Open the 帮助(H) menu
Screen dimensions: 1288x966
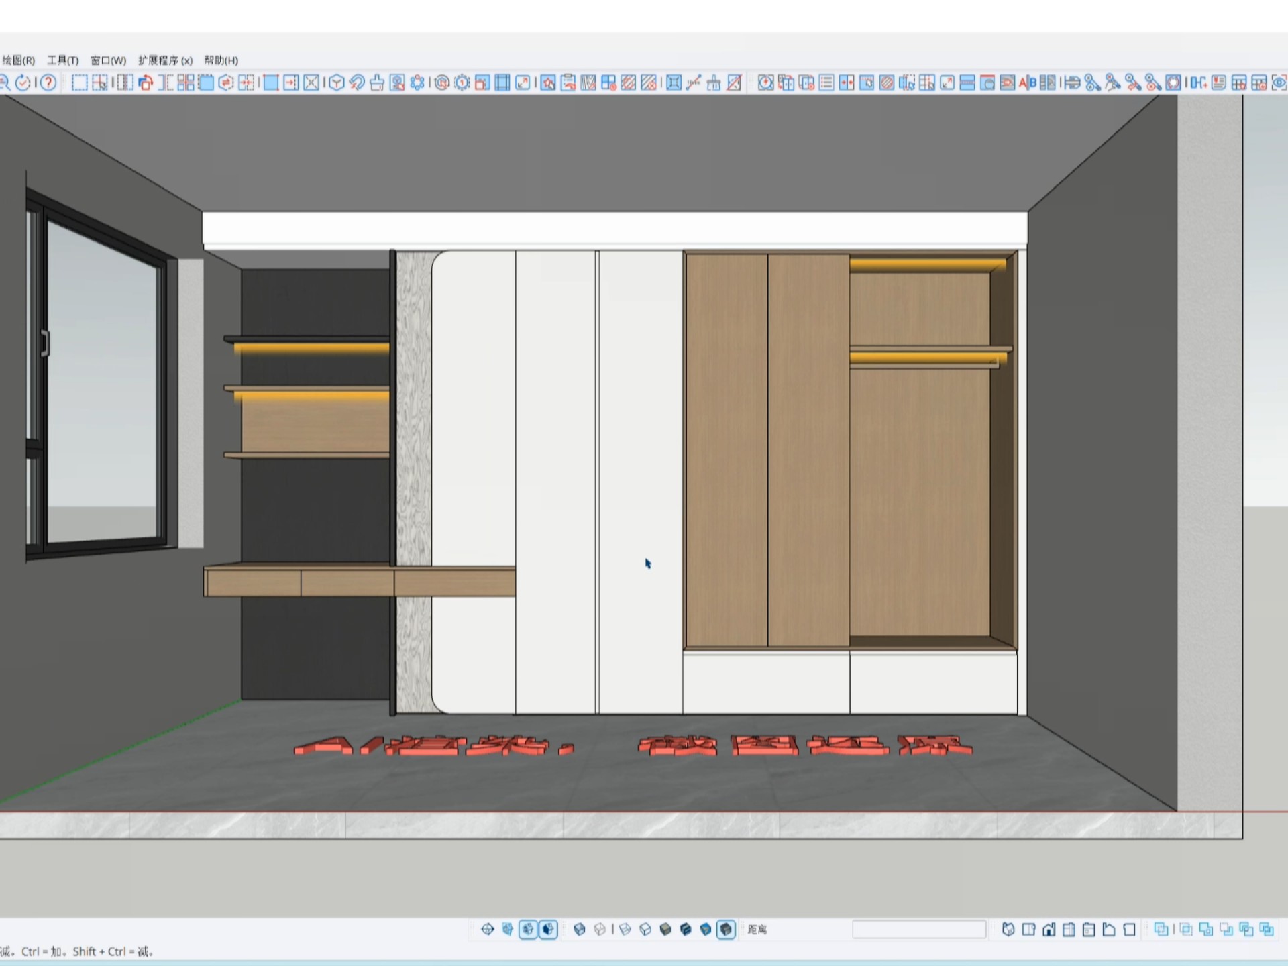(221, 60)
